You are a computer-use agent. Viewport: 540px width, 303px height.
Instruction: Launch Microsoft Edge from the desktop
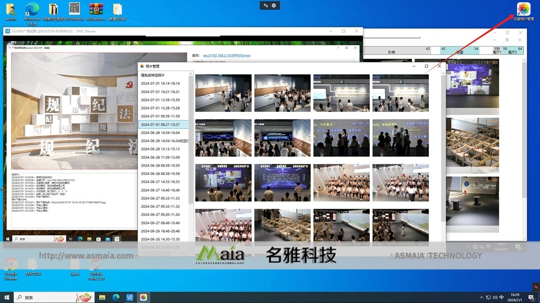click(32, 14)
